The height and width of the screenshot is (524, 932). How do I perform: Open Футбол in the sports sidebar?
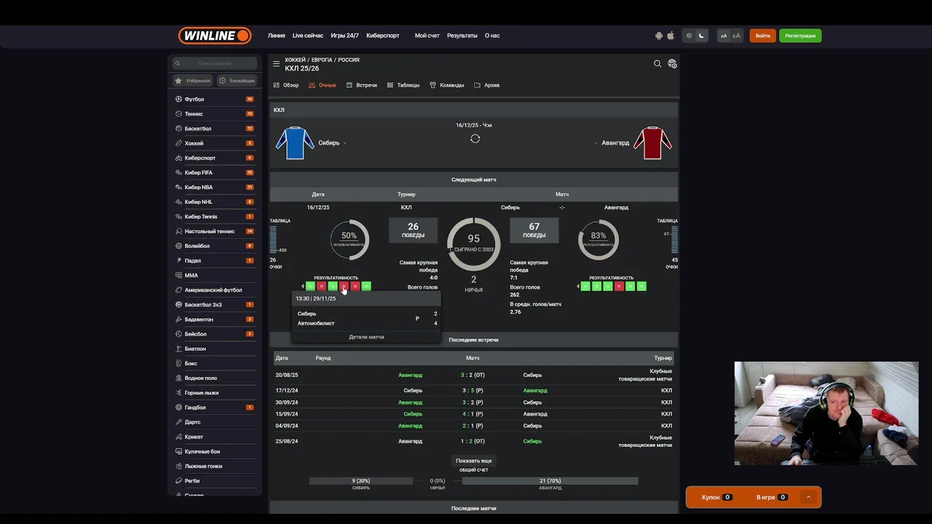[215, 99]
